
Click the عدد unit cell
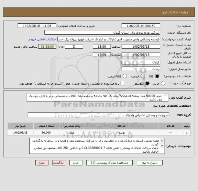[72, 133]
